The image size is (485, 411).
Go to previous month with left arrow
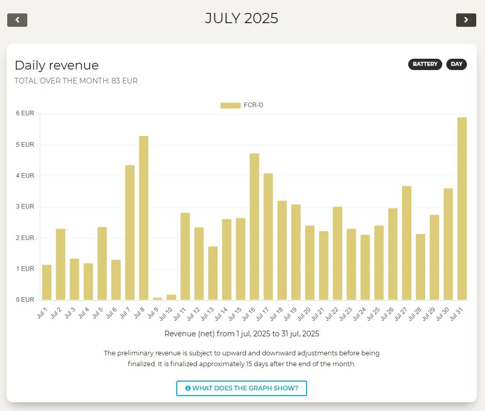pos(17,20)
